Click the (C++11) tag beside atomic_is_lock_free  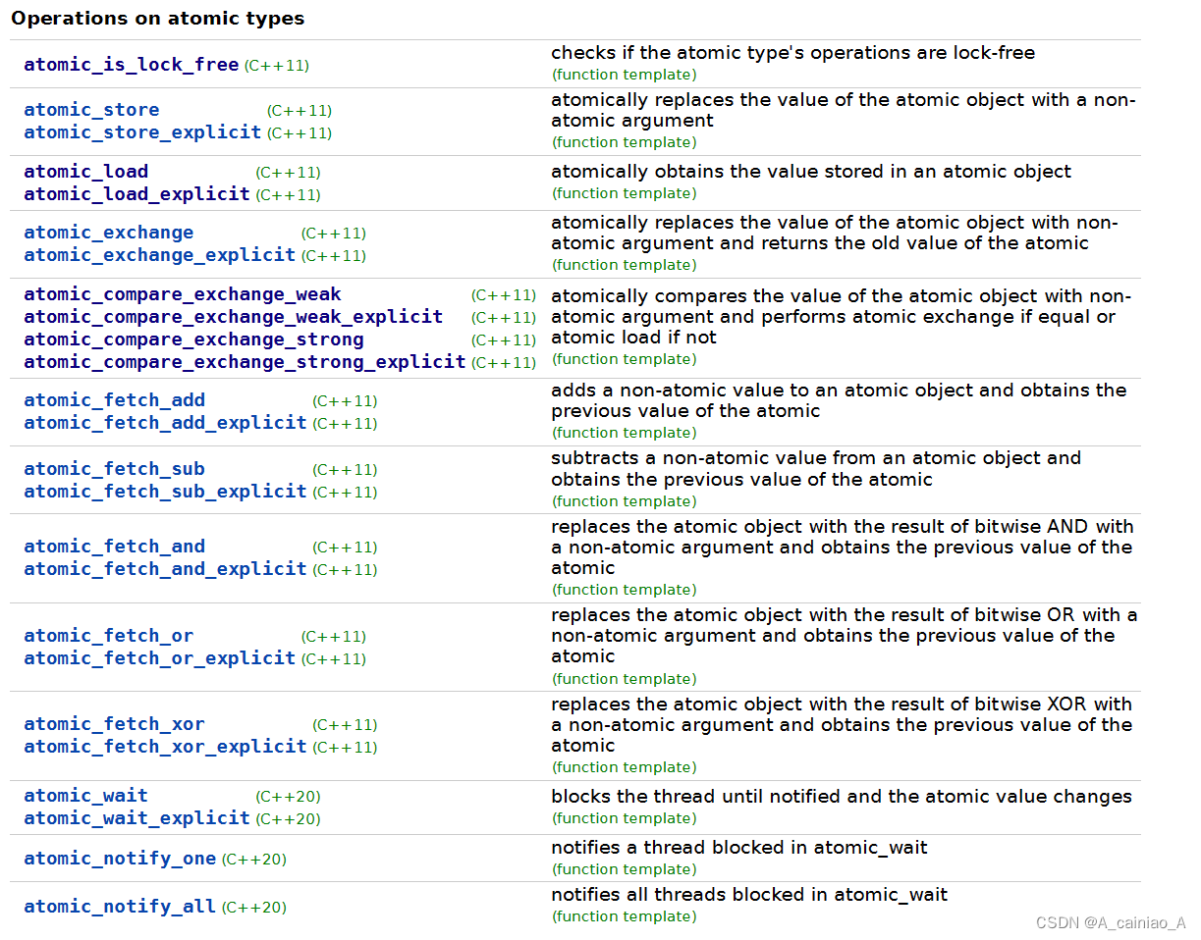point(277,66)
